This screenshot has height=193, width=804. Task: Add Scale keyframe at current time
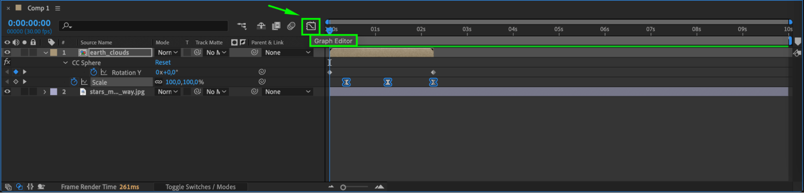click(16, 82)
